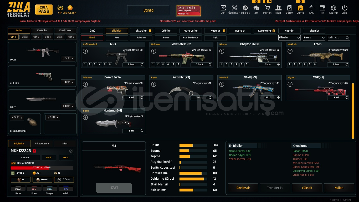
Task: Select slot 3 on MPX card
Action: pos(95,64)
